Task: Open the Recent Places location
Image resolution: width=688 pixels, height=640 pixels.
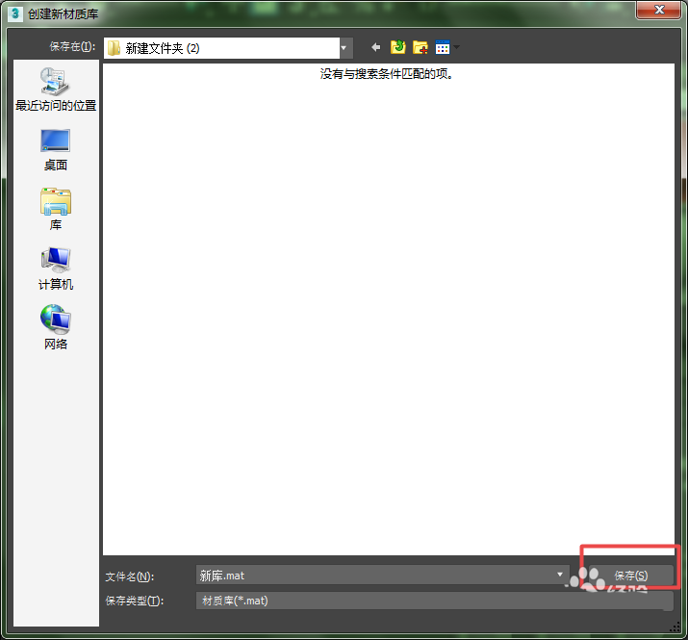Action: [56, 90]
